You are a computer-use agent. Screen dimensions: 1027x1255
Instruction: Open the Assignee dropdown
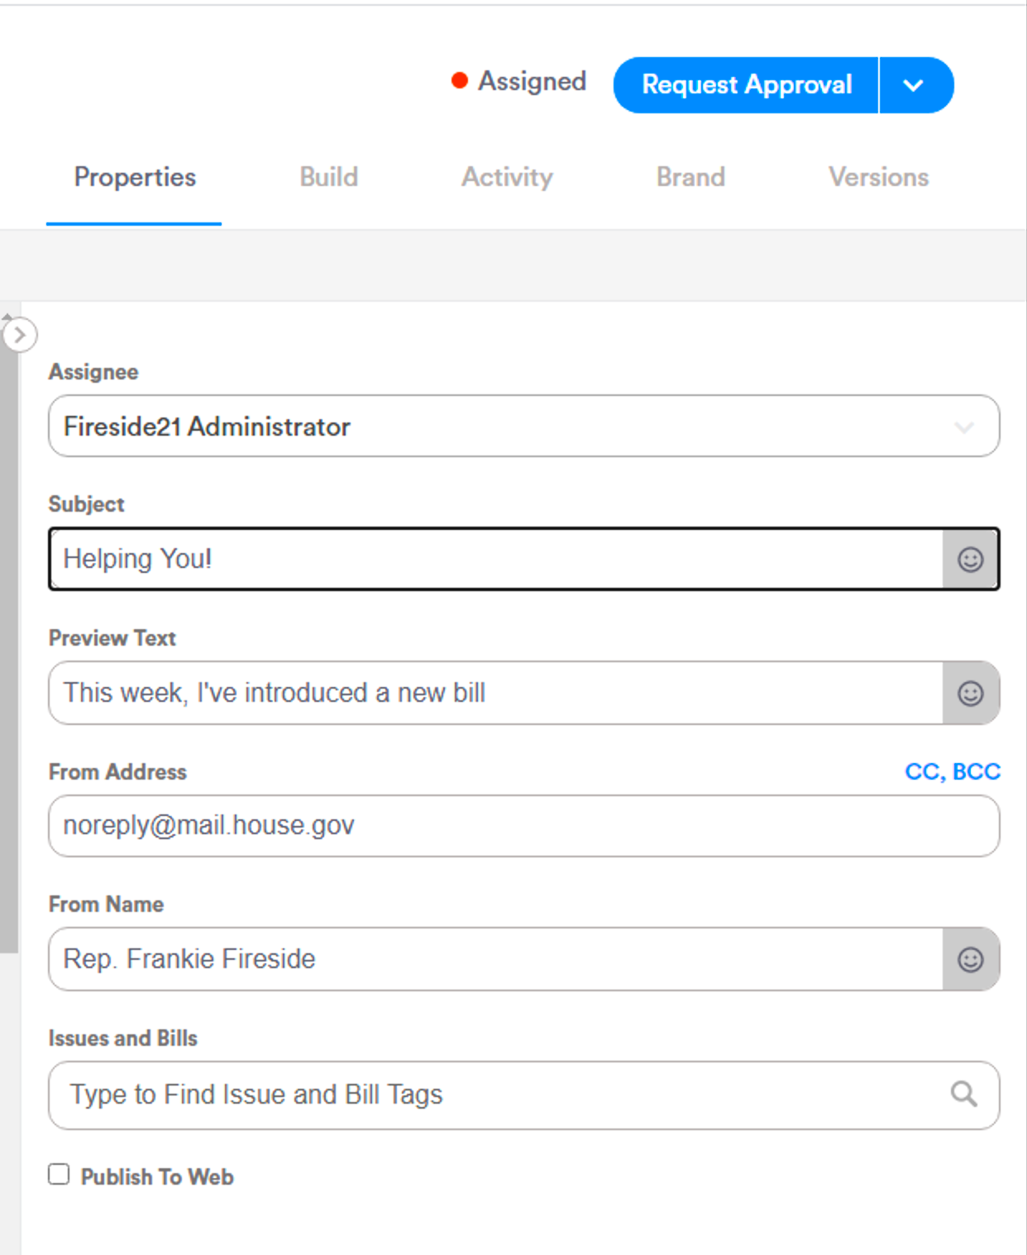coord(964,427)
